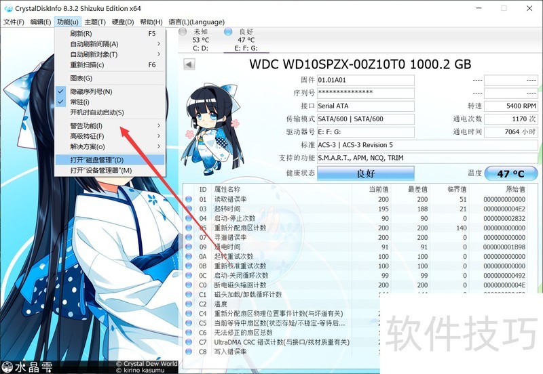Click the 47 °C temperature button
Viewport: 543px width, 374px height.
click(511, 173)
